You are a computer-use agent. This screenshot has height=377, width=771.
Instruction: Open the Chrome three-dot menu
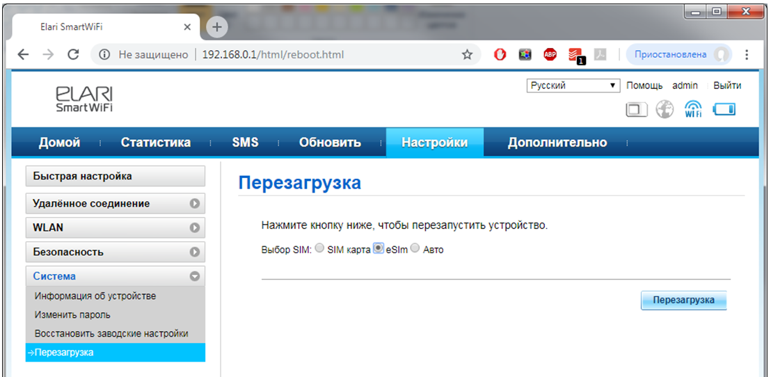pos(747,54)
